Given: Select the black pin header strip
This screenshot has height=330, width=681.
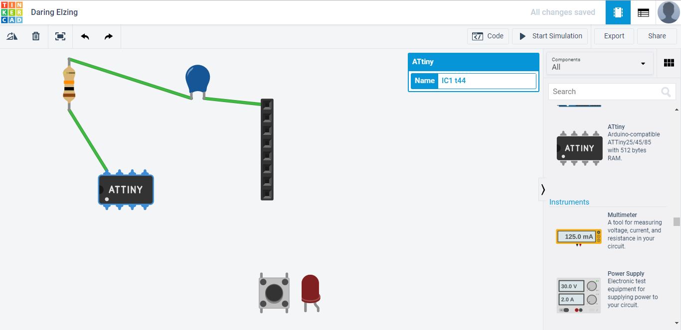Looking at the screenshot, I should click(267, 149).
